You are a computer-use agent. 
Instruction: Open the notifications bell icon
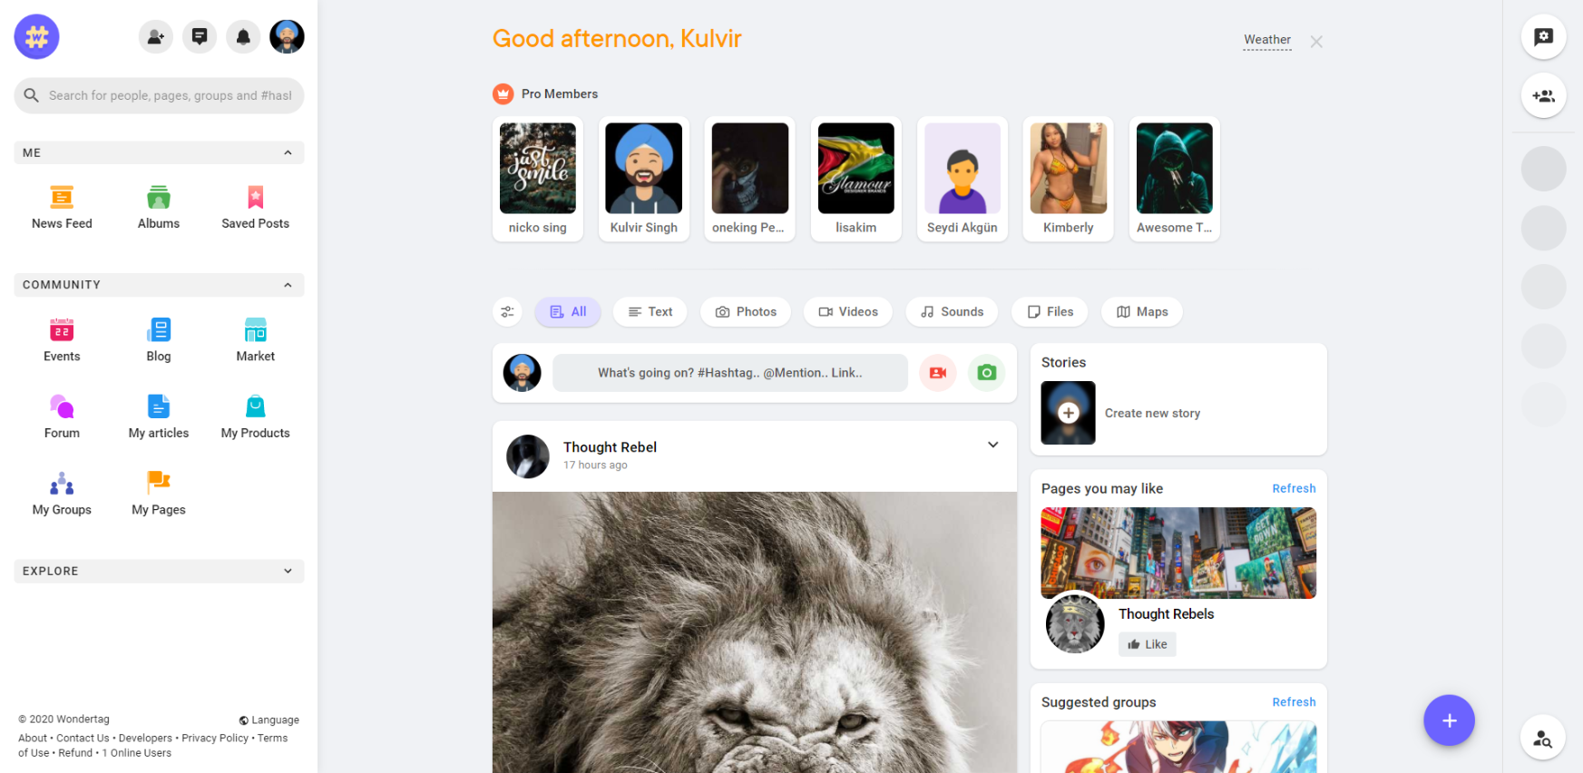(243, 37)
